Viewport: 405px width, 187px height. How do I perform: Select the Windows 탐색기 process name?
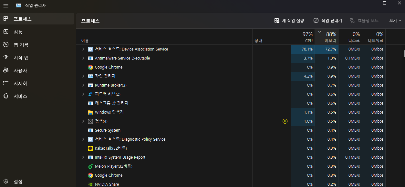(x=109, y=112)
